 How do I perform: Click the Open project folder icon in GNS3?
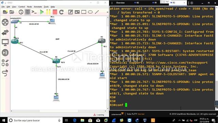tap(12, 12)
